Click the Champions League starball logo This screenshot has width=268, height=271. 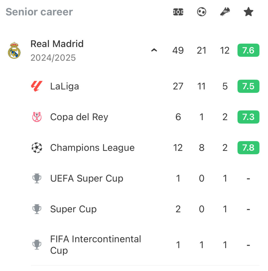click(37, 148)
